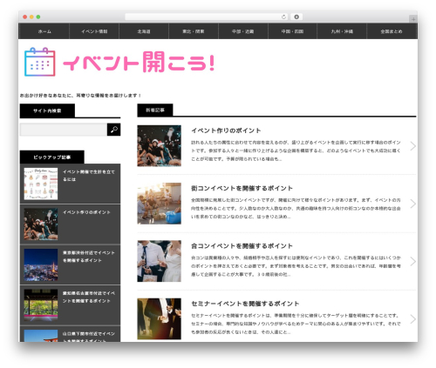The width and height of the screenshot is (436, 368).
Task: Expand arrow beside 街コンイベント article
Action: (x=412, y=204)
